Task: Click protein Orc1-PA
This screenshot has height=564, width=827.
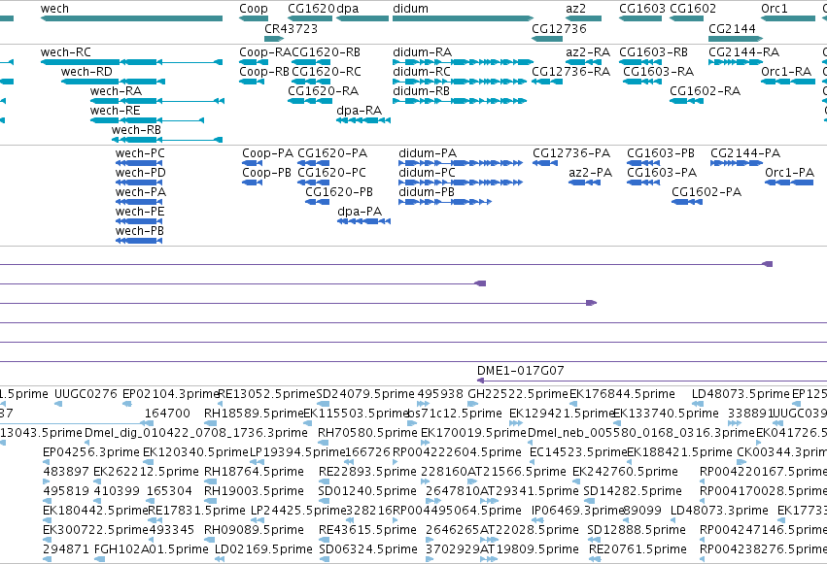Action: coord(789,182)
